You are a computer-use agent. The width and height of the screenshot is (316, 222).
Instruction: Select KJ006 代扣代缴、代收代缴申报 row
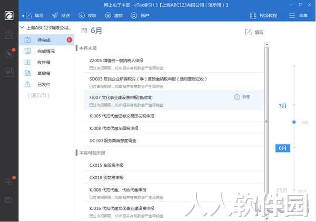[174, 193]
